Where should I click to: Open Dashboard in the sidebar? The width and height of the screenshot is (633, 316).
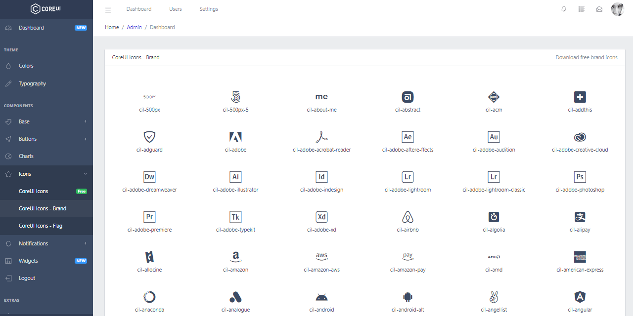[x=46, y=28]
